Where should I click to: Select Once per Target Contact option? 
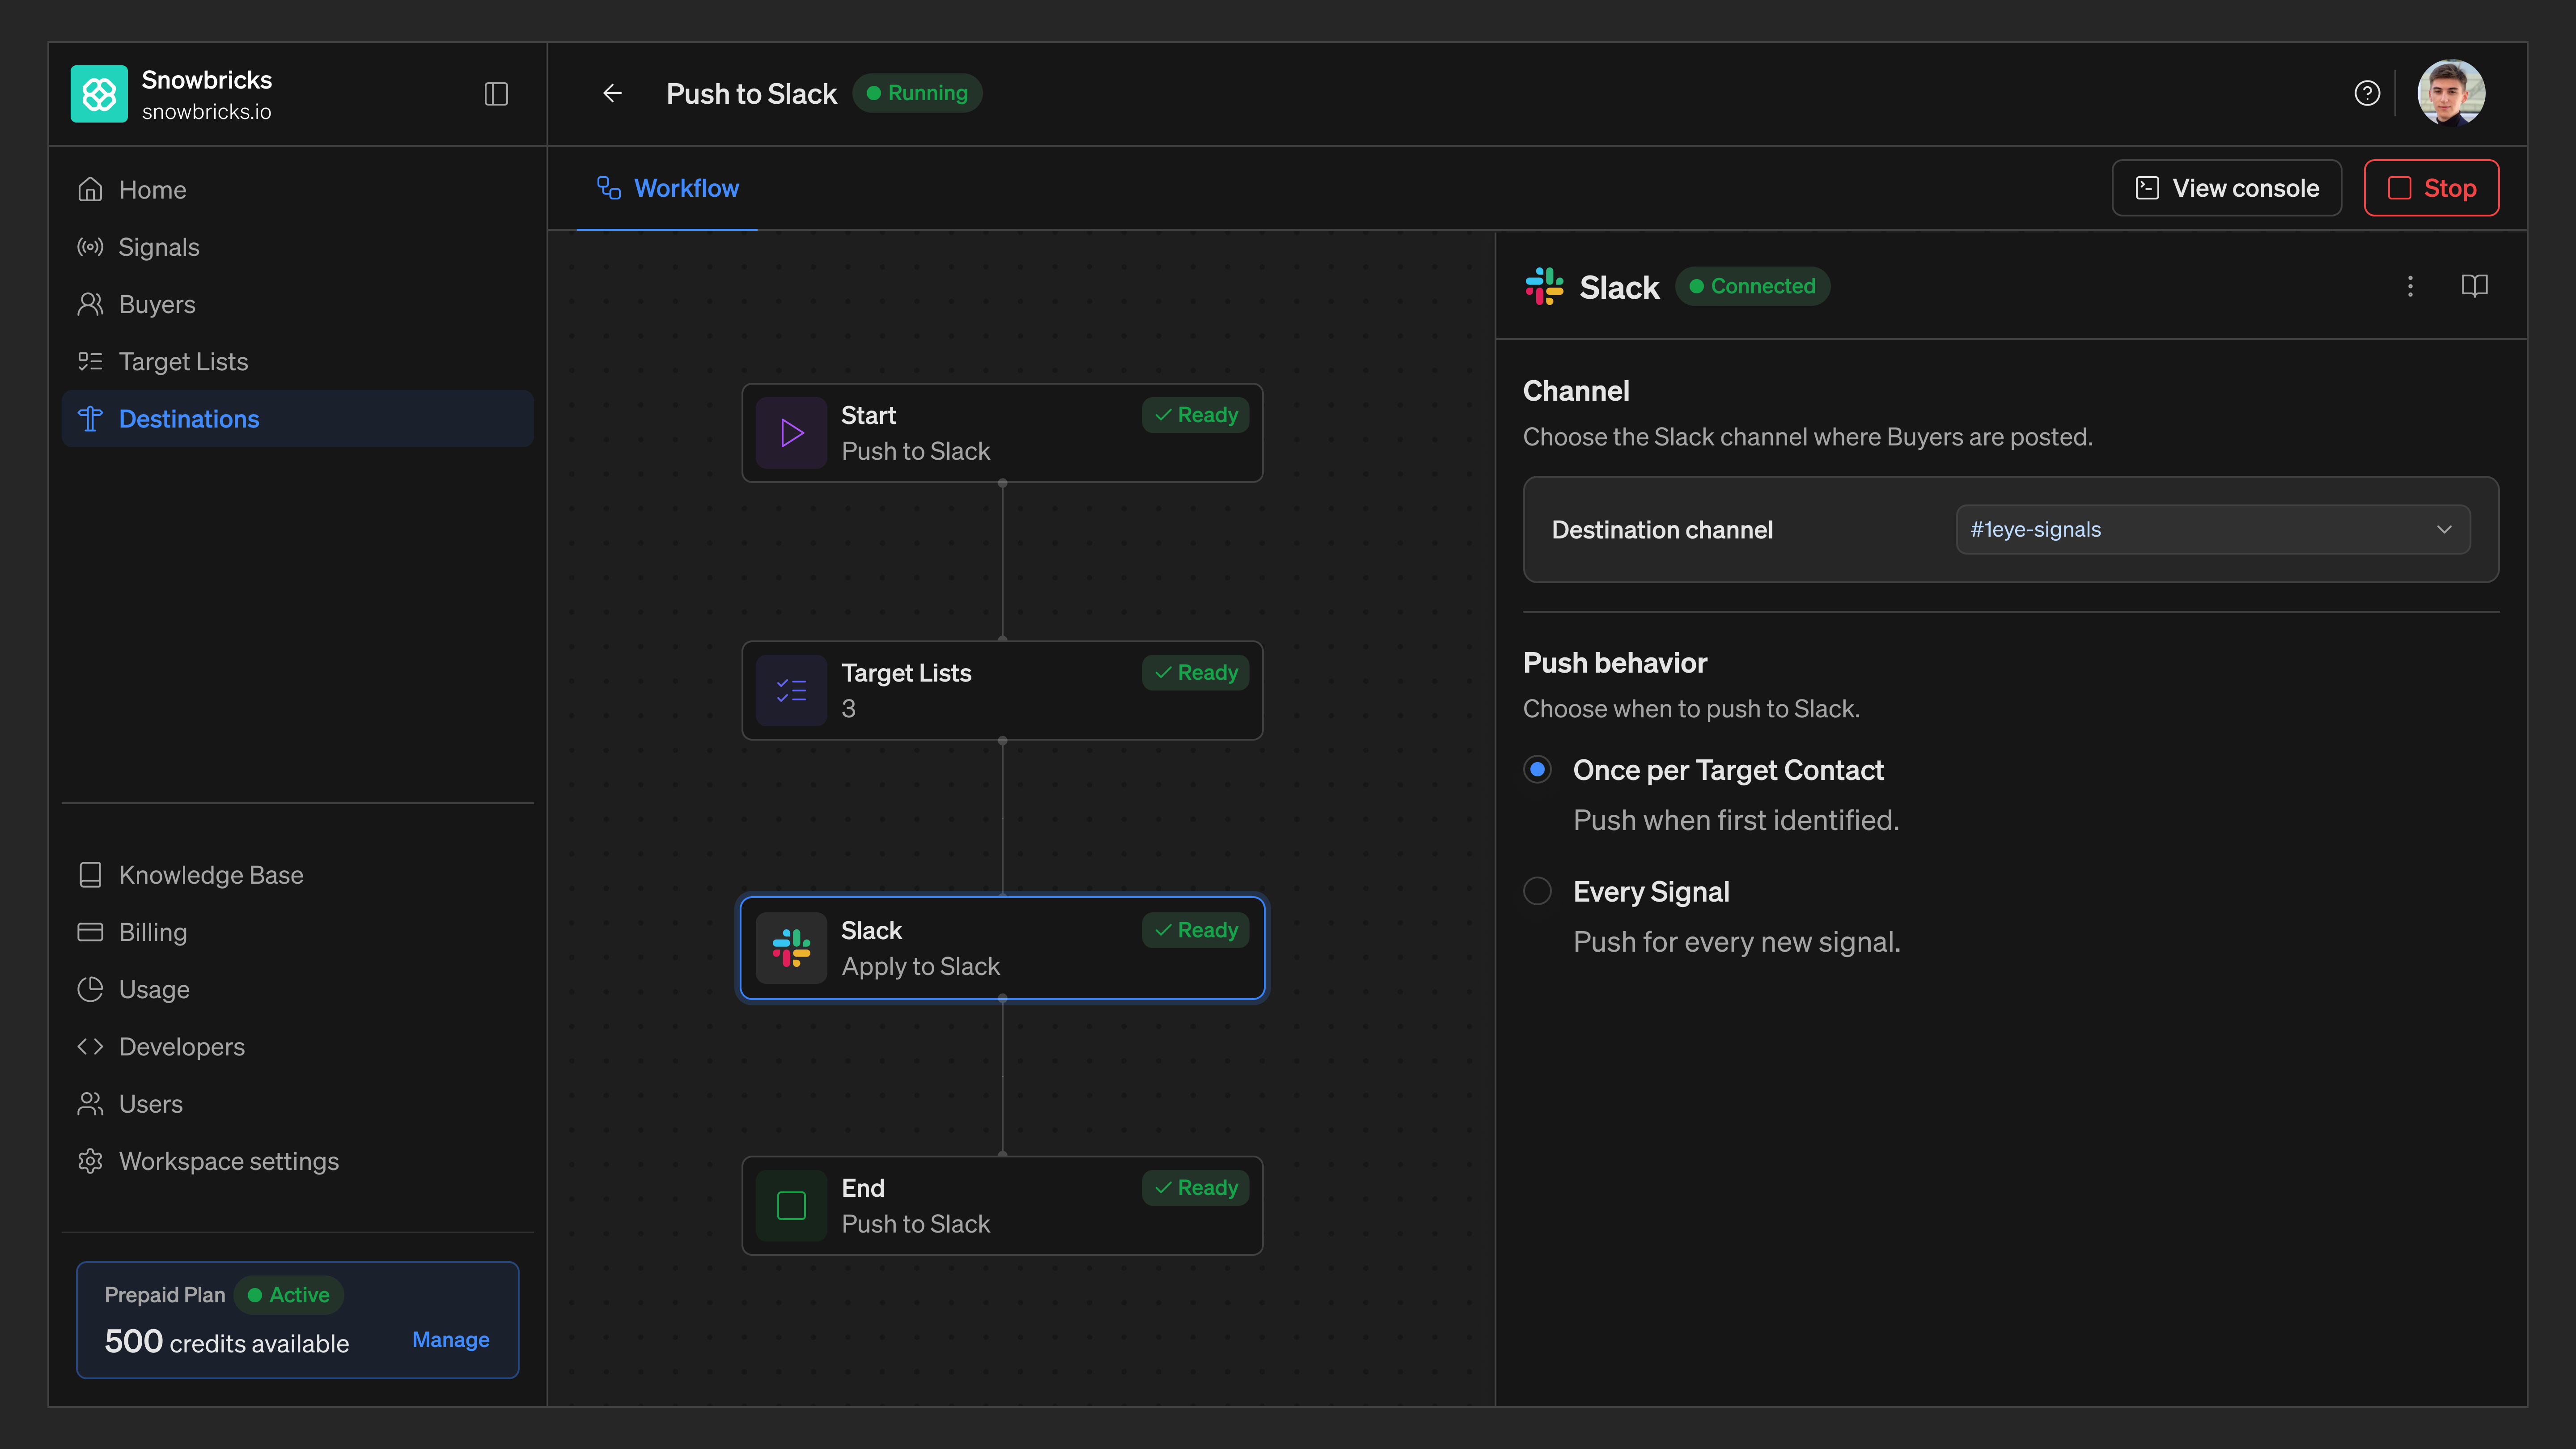coord(1537,770)
